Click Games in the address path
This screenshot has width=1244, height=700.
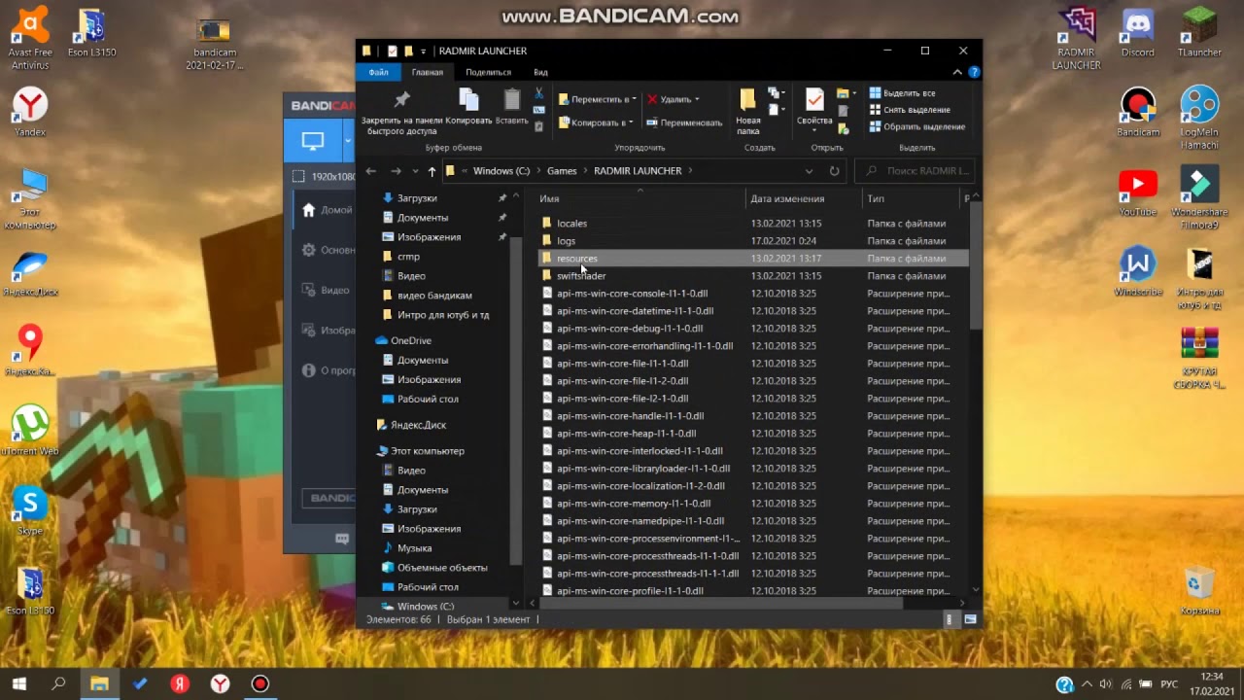tap(562, 171)
